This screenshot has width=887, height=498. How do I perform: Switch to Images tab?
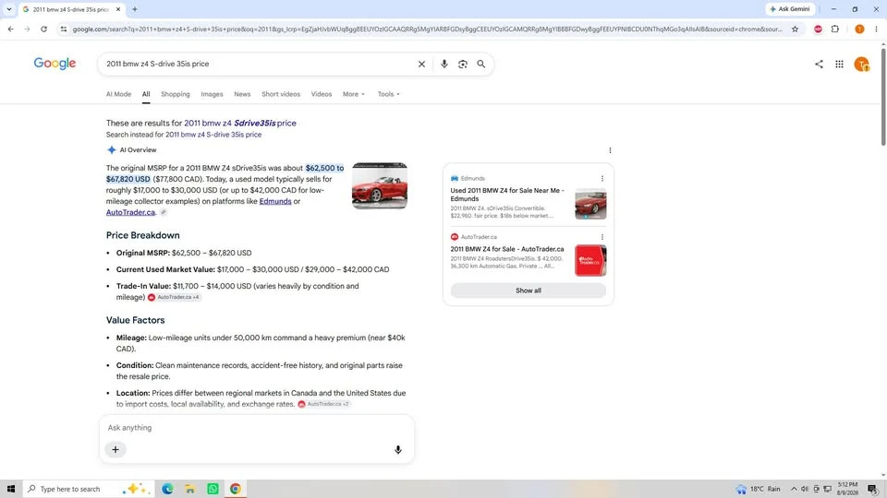(x=213, y=94)
